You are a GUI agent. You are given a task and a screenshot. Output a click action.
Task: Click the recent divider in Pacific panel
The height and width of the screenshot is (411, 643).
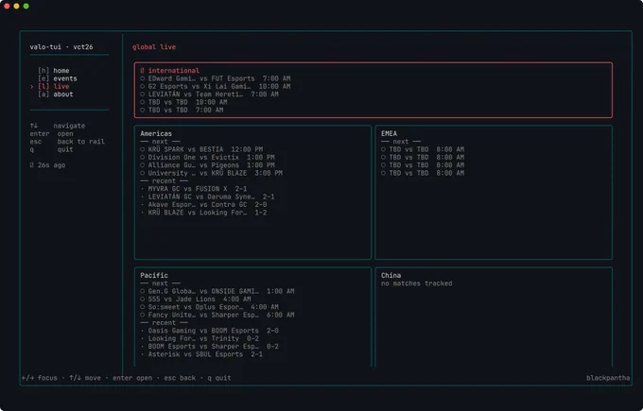(x=164, y=322)
